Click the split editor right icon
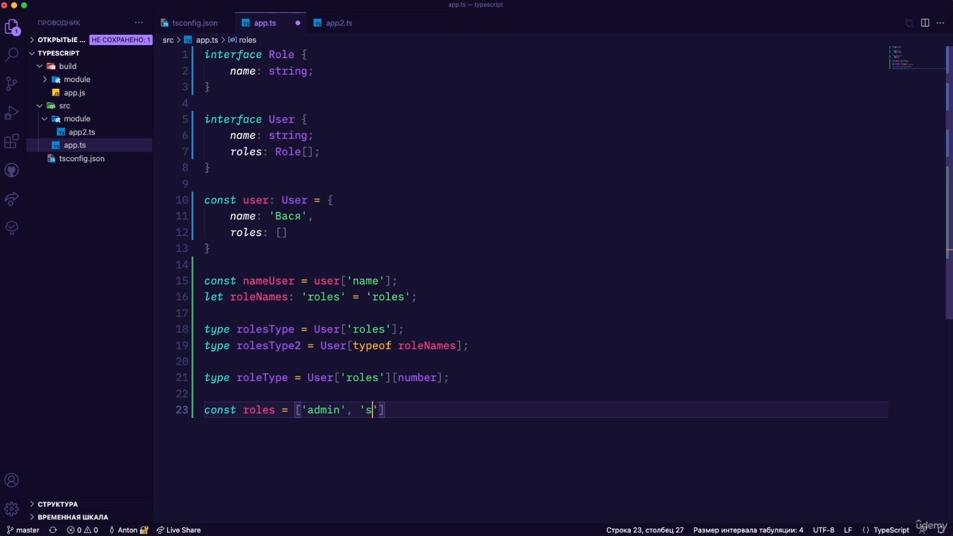This screenshot has height=536, width=953. click(925, 23)
